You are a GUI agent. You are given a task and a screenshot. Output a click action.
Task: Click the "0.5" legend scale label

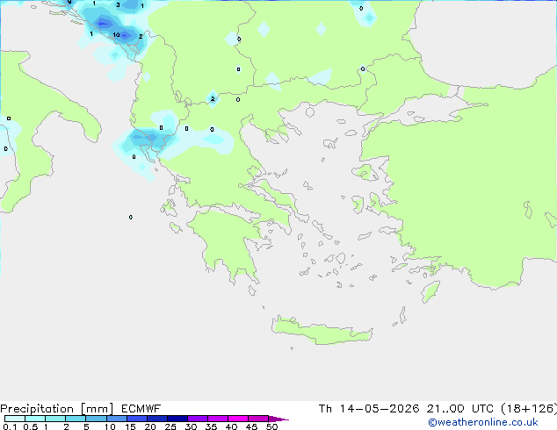coord(31,426)
